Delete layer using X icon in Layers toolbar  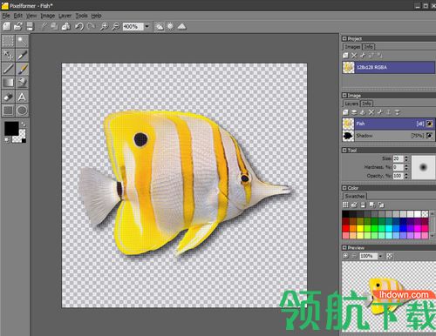coord(371,112)
